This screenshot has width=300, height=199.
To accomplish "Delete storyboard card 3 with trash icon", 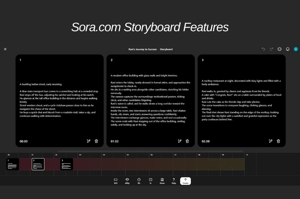I will (278, 141).
